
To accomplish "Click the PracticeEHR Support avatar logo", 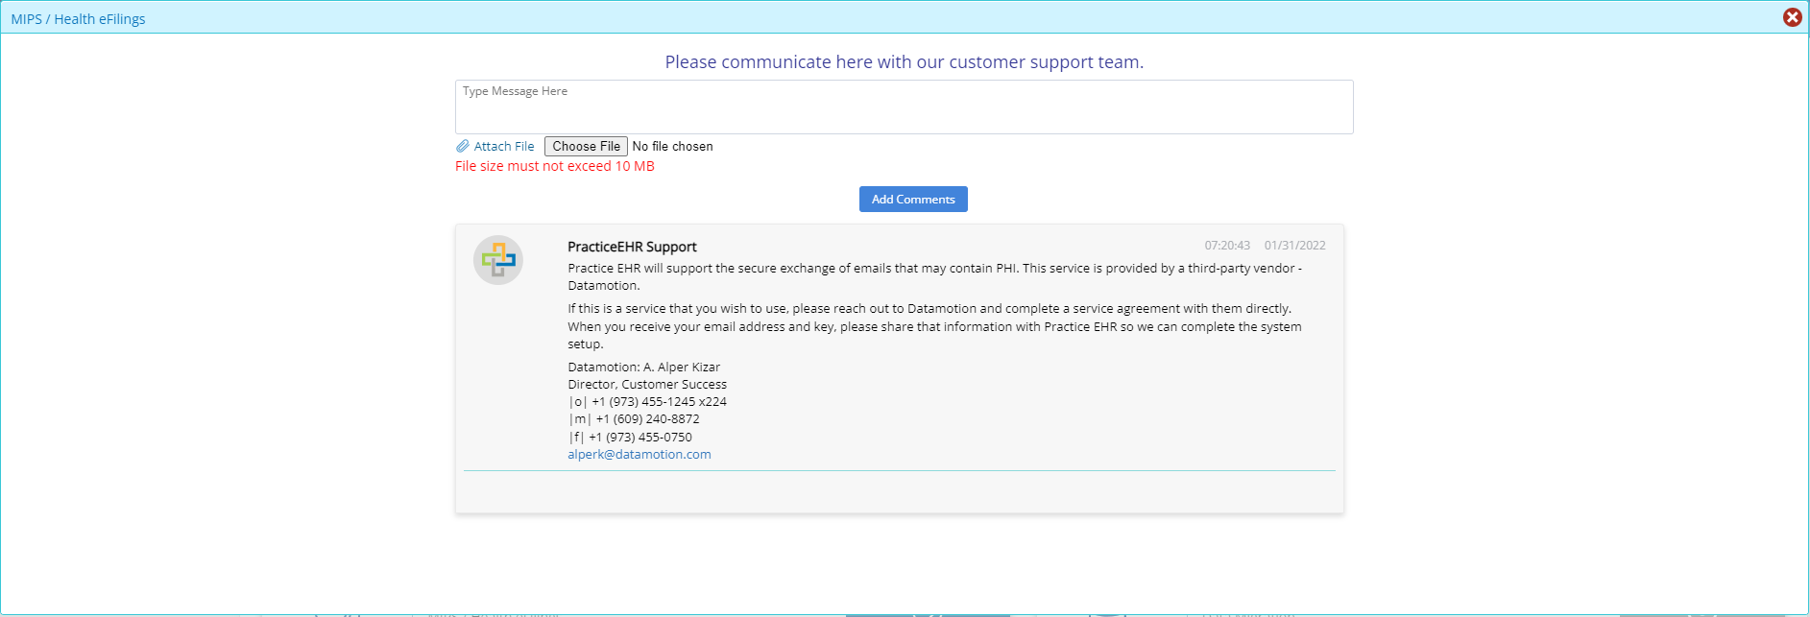I will click(x=498, y=260).
